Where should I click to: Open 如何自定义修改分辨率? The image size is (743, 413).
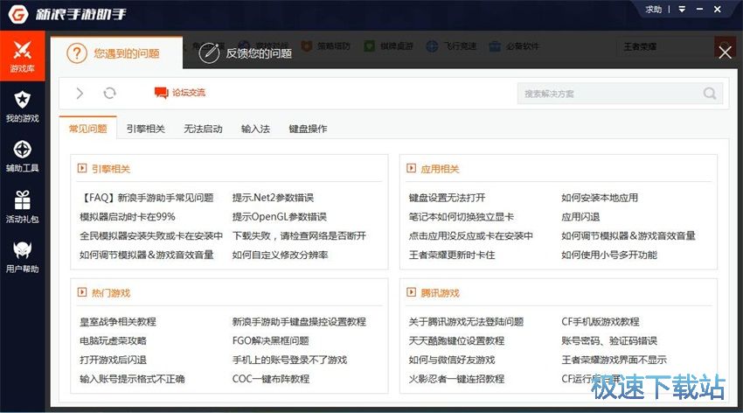point(280,255)
